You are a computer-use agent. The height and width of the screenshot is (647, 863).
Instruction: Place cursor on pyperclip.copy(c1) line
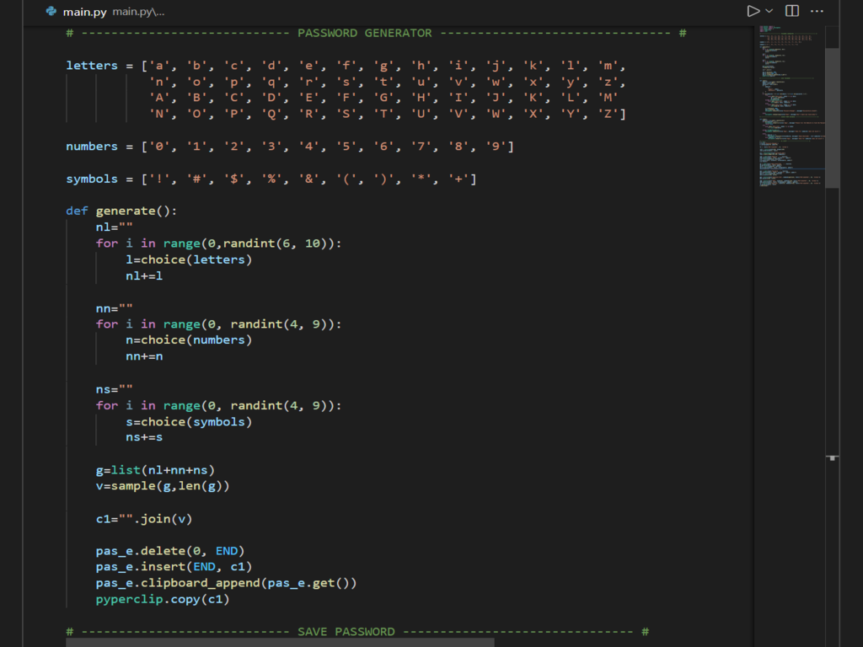pos(162,599)
